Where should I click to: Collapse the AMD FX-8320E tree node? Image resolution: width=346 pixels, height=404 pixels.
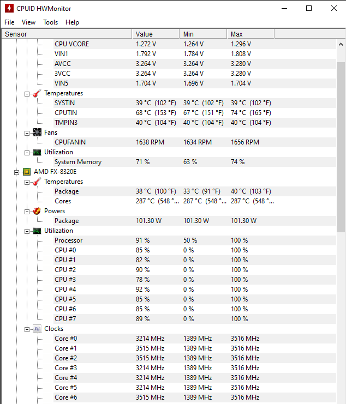tap(16, 172)
